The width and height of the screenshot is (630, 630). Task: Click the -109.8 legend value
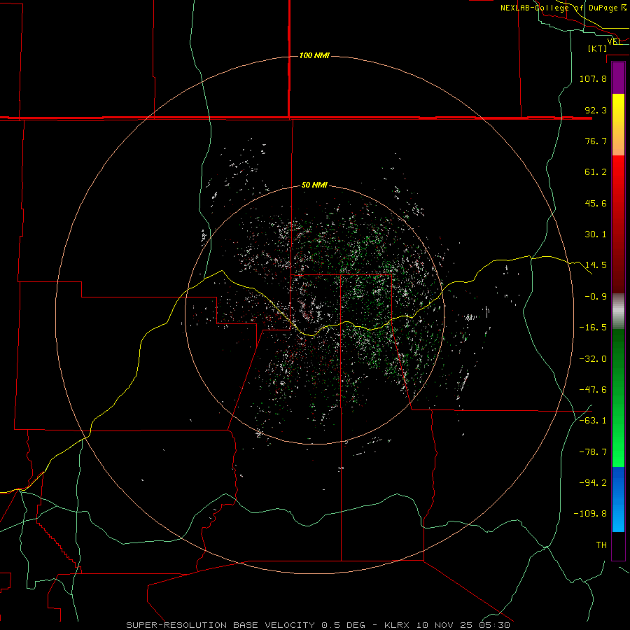coord(590,514)
